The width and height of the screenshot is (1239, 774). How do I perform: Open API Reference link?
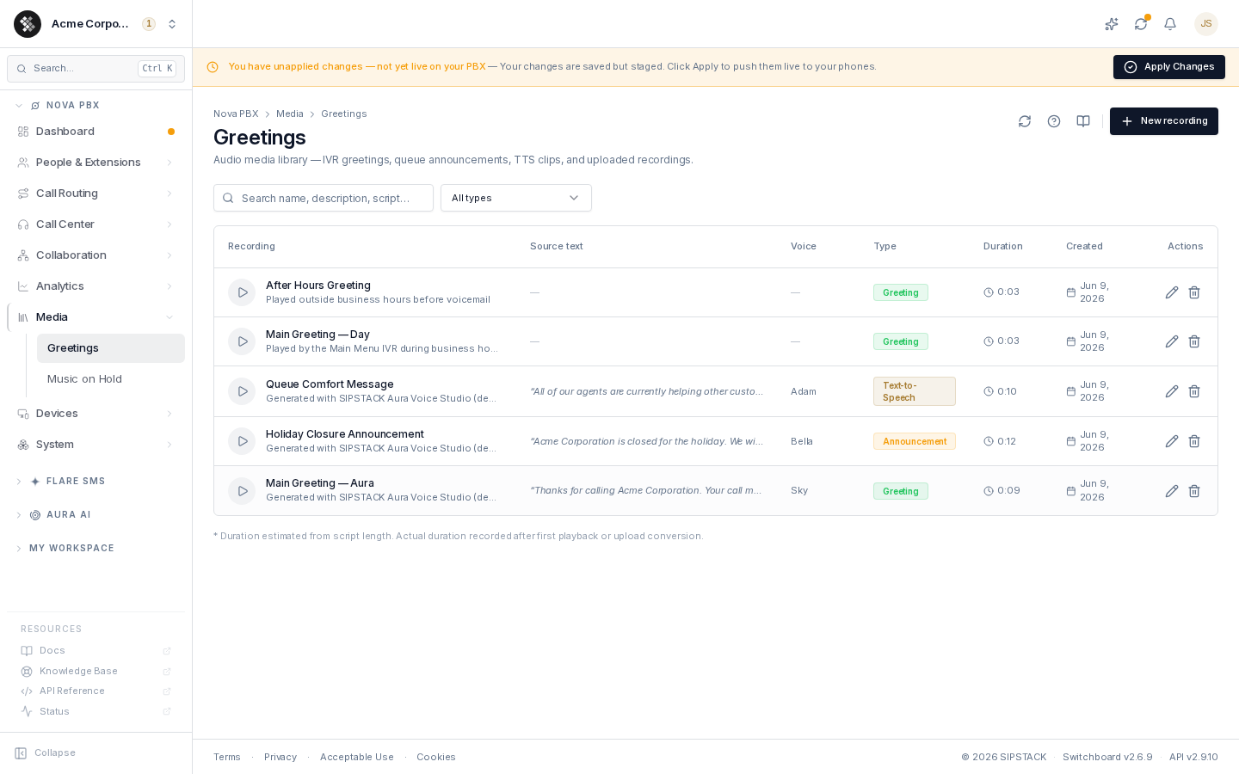coord(96,691)
